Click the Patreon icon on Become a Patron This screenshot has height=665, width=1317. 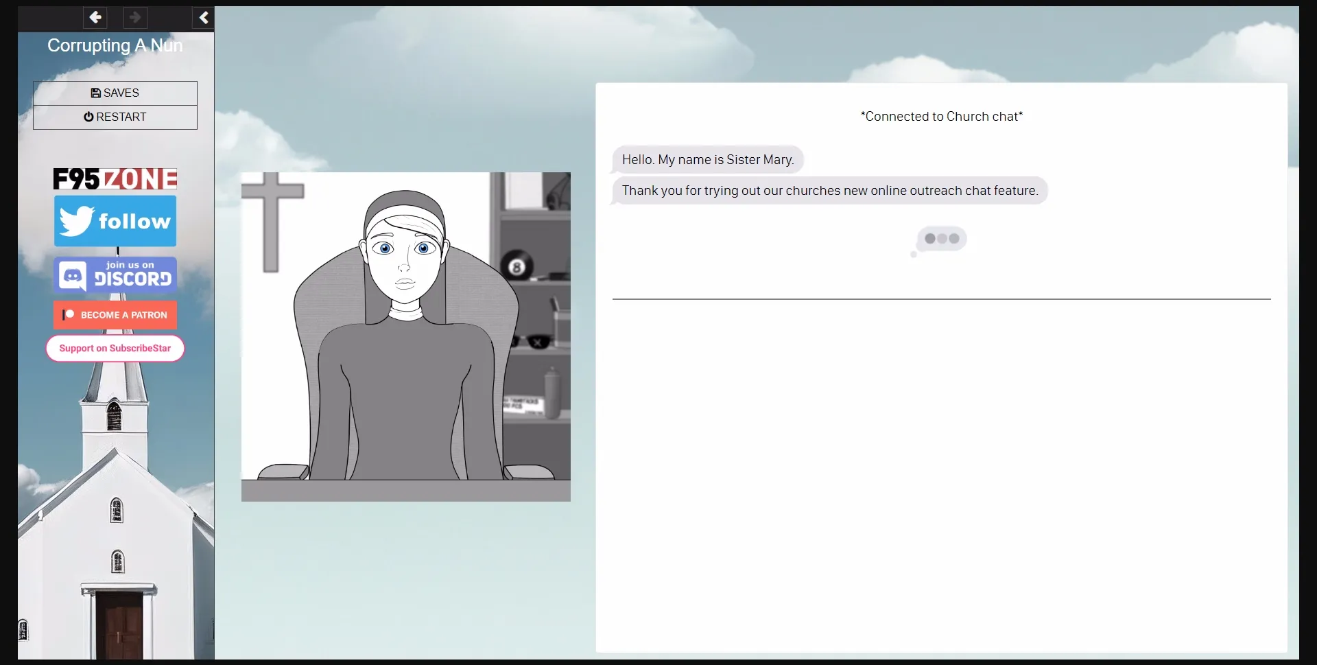point(68,314)
